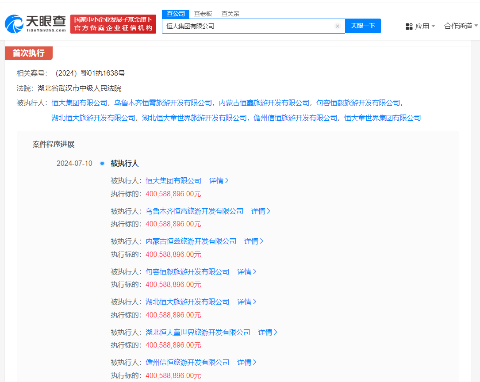
Task: Click the 天眼一下 search button
Action: coord(363,26)
